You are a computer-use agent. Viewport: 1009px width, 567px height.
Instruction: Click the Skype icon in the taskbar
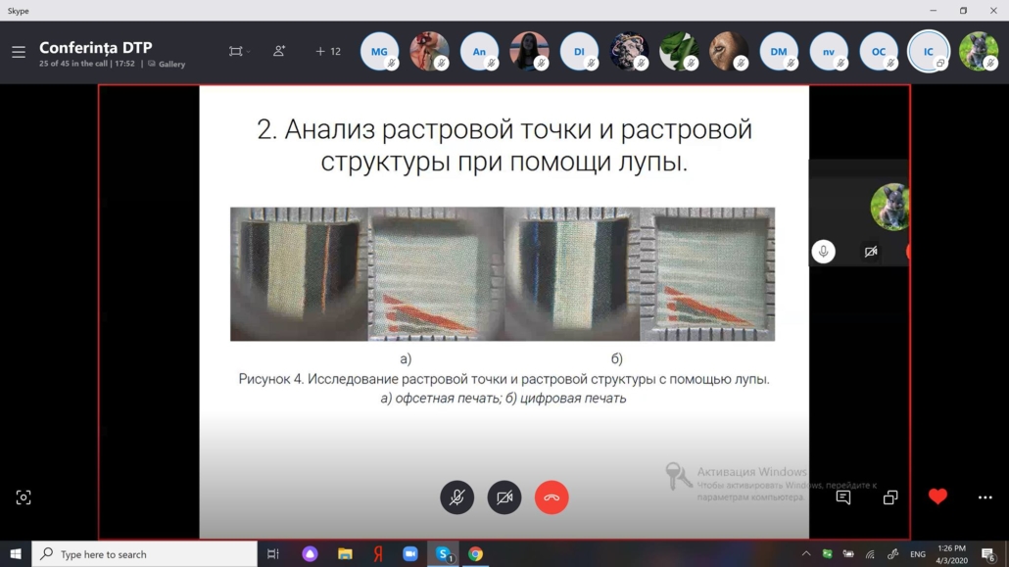(x=443, y=554)
